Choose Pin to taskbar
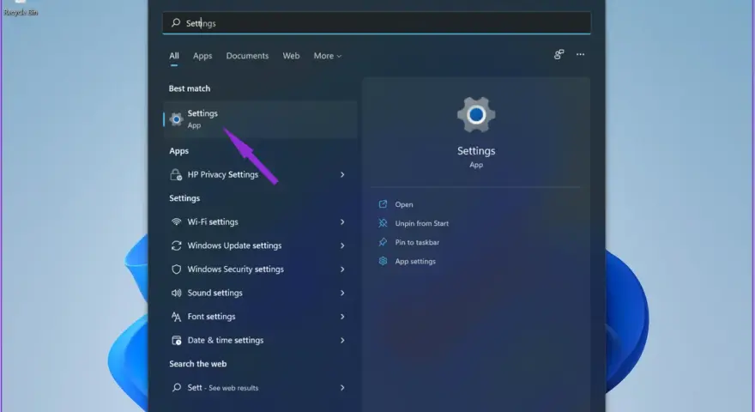755x412 pixels. point(417,242)
